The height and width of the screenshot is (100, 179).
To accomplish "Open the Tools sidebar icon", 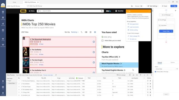I will [x=3, y=30].
